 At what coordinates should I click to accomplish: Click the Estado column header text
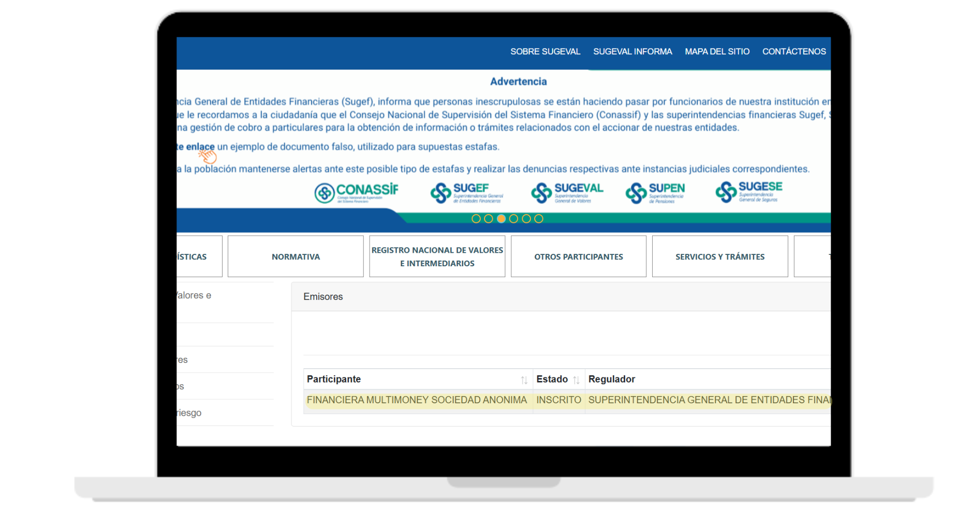pyautogui.click(x=552, y=379)
